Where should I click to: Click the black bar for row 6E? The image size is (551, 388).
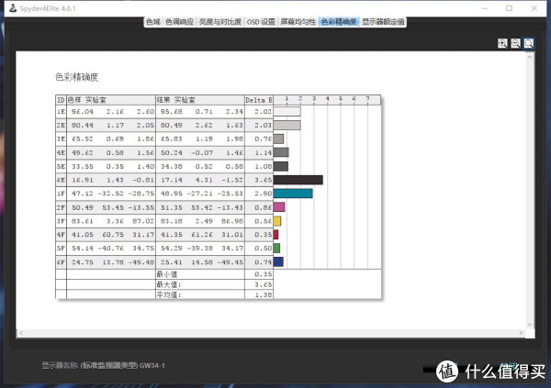click(x=298, y=180)
